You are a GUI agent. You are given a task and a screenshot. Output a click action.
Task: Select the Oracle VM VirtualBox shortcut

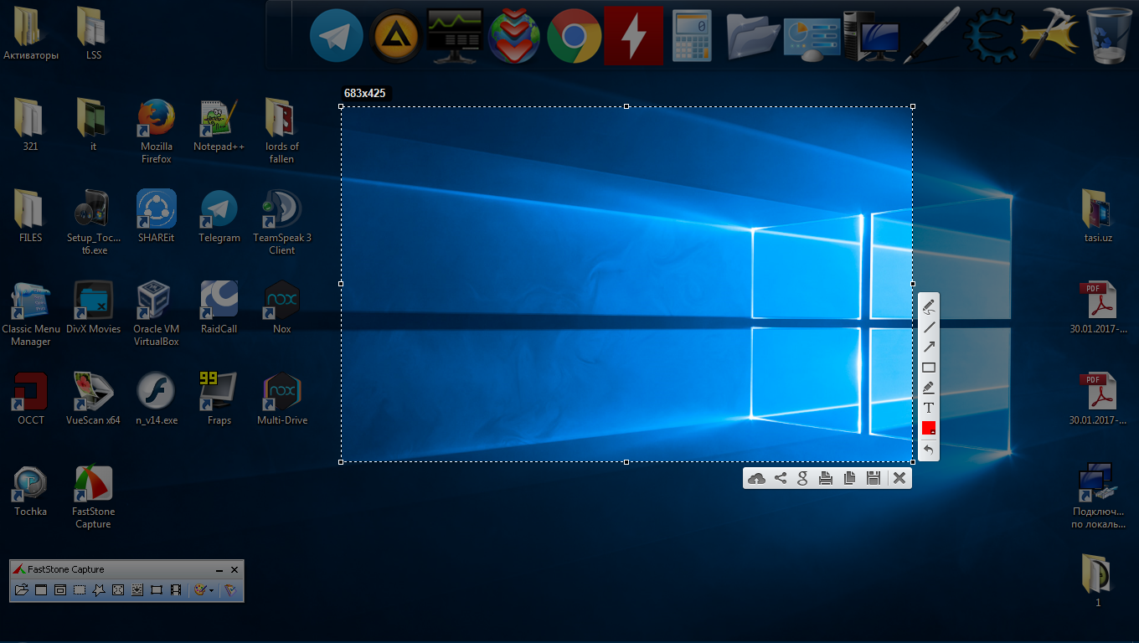[157, 314]
